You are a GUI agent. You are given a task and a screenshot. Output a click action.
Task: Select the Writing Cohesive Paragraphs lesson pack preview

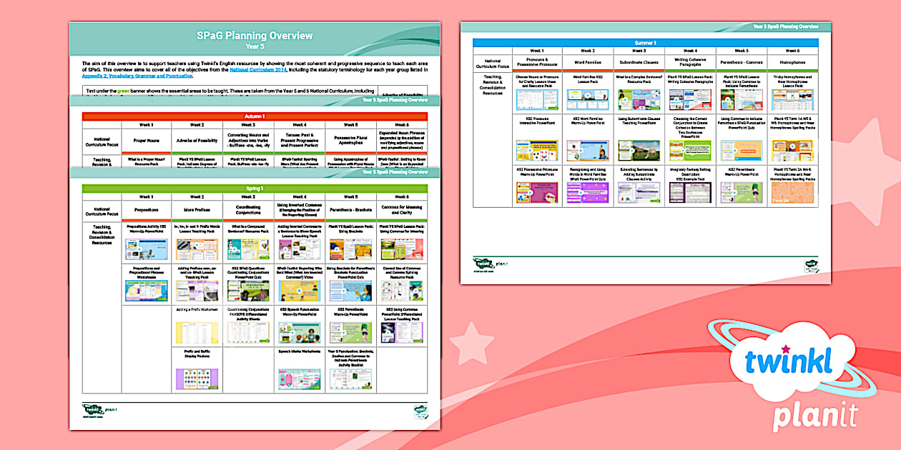690,99
